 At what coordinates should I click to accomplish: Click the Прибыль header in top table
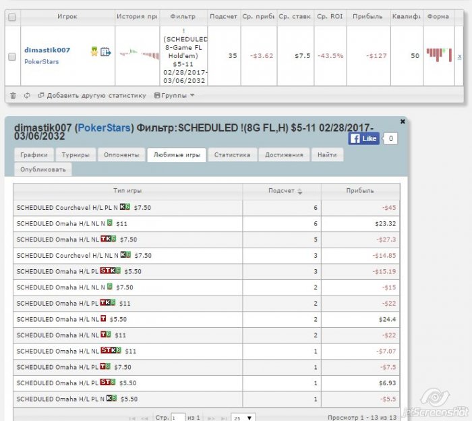pyautogui.click(x=367, y=17)
